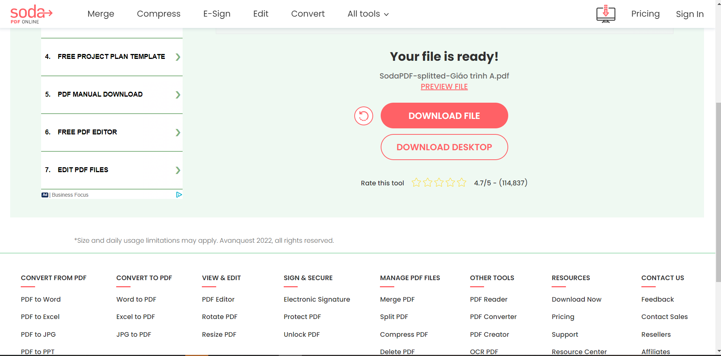Click the scrollbar down arrow
Viewport: 721px width, 356px height.
tap(718, 351)
